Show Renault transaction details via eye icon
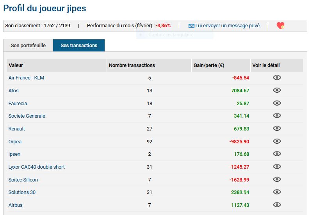 click(x=277, y=128)
